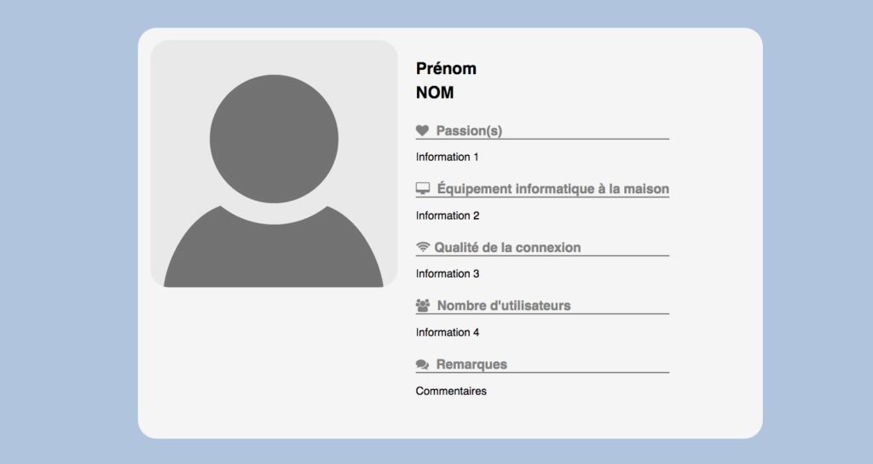Click the wifi icon beside Qualité de la connexion
Viewport: 873px width, 464px height.
pos(423,247)
